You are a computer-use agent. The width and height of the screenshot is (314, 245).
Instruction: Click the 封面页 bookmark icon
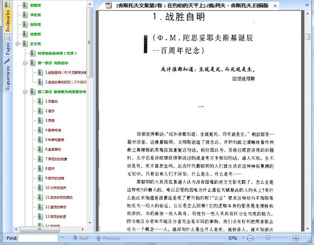[25, 5]
